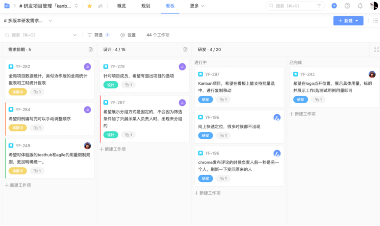This screenshot has width=380, height=226.
Task: Open the notifications bell icon
Action: [x=360, y=6]
